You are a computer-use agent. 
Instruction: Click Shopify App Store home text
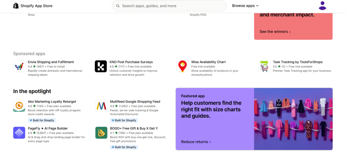click(x=36, y=6)
